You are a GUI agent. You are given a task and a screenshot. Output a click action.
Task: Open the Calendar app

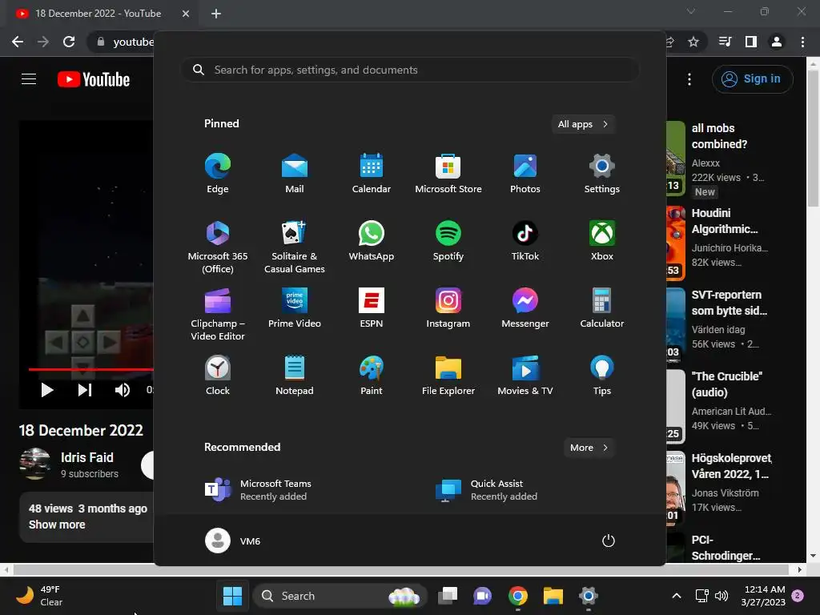click(x=372, y=174)
